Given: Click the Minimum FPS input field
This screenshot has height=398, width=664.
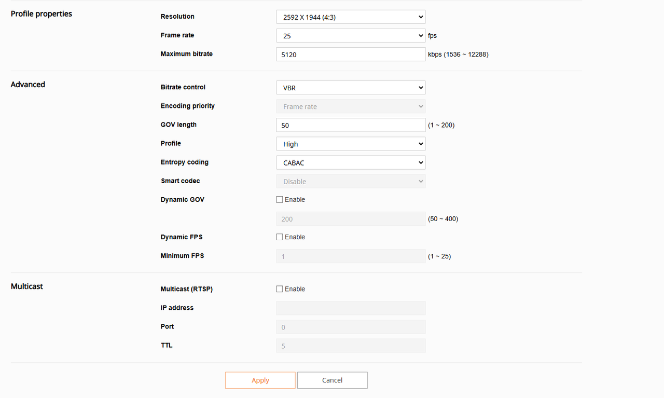Looking at the screenshot, I should (x=351, y=256).
